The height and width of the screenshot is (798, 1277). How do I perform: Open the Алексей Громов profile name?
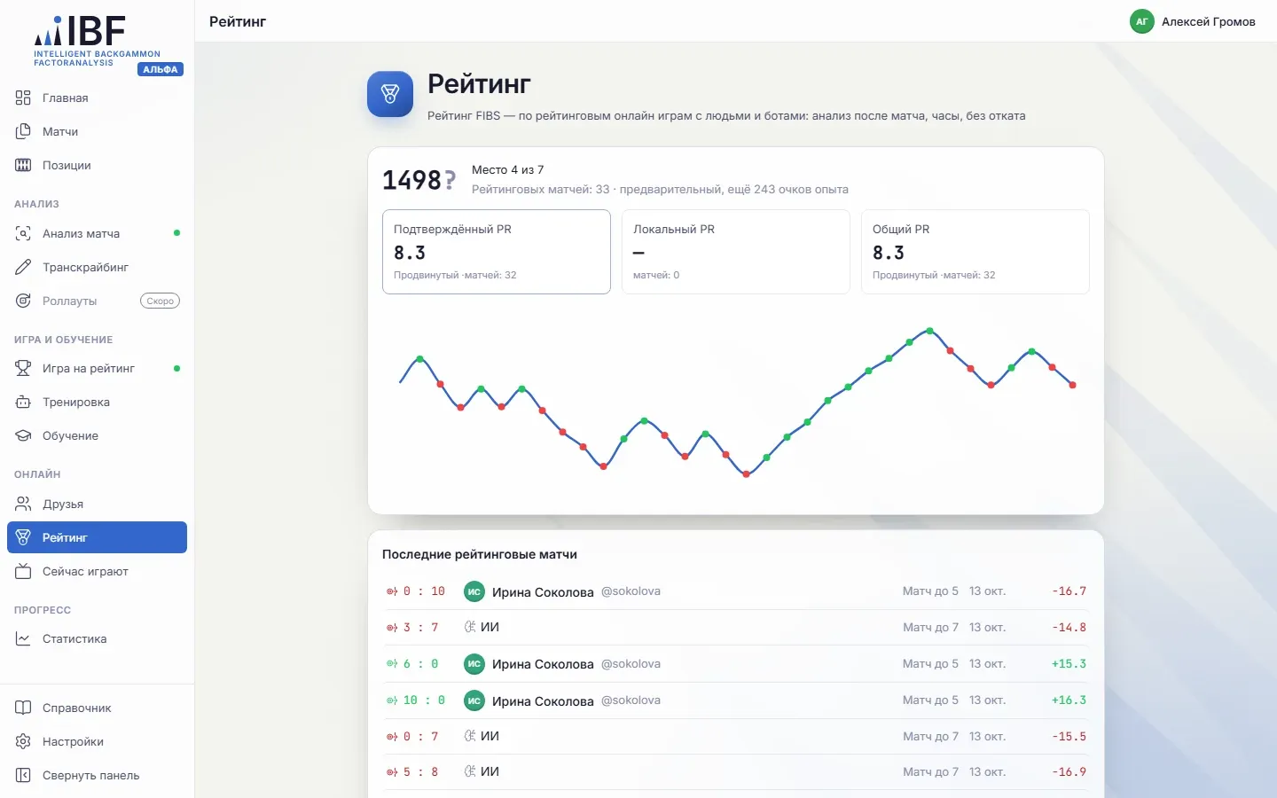pos(1209,21)
